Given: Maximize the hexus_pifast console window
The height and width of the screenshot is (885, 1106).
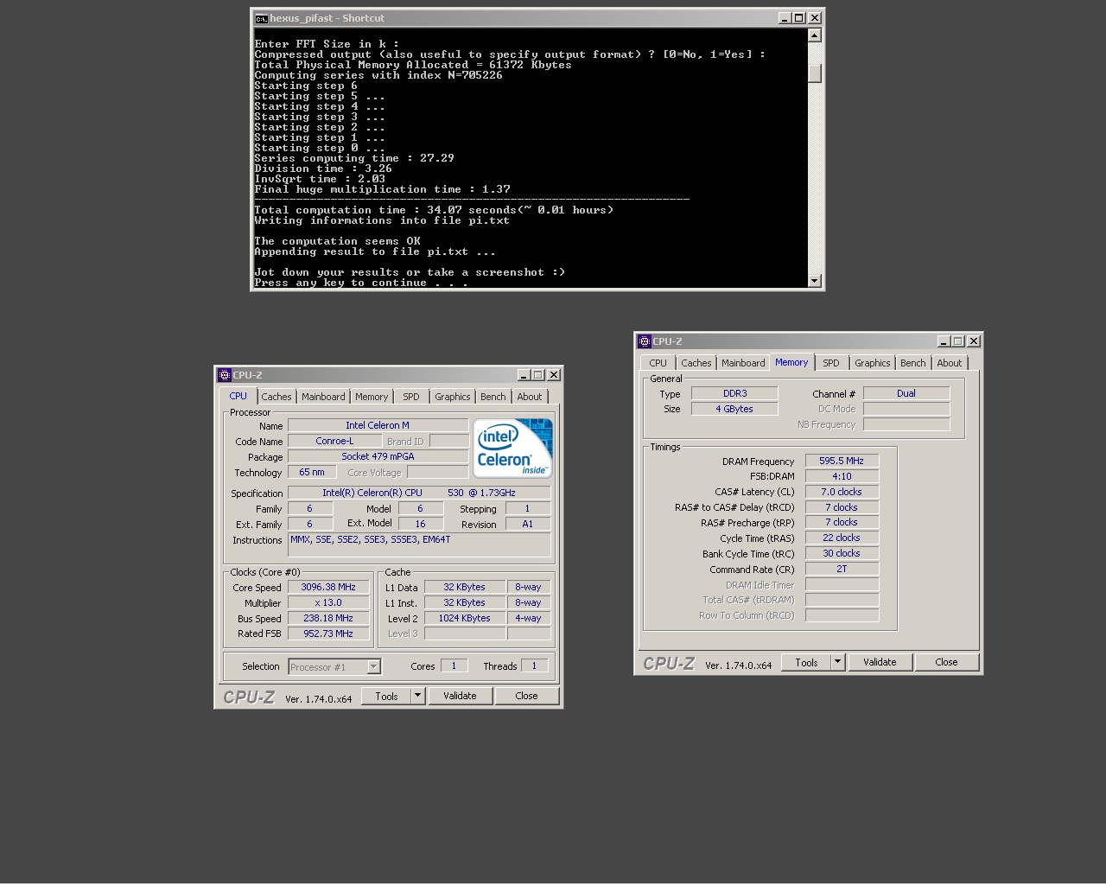Looking at the screenshot, I should pyautogui.click(x=798, y=18).
